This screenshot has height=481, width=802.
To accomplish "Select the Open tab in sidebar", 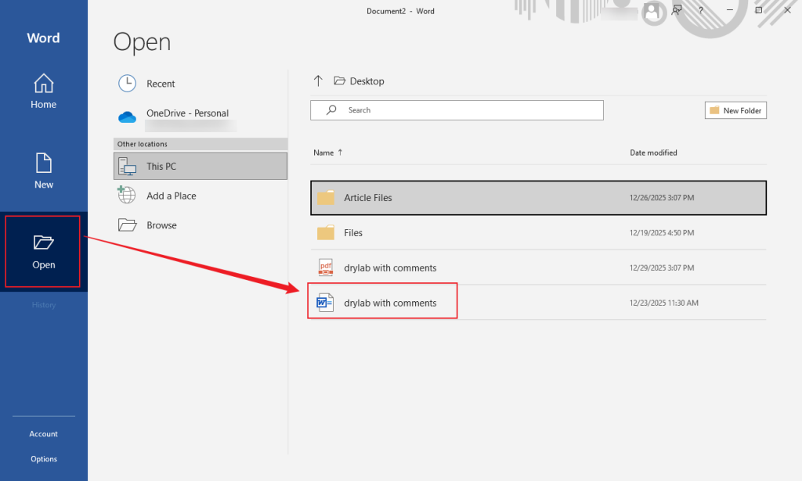I will pyautogui.click(x=44, y=252).
